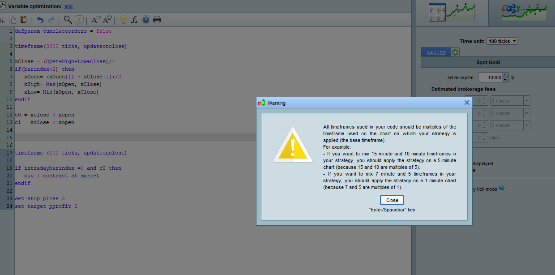Screen dimensions: 555x275
Task: Click the 'Spot Gold' header text
Action: click(488, 62)
